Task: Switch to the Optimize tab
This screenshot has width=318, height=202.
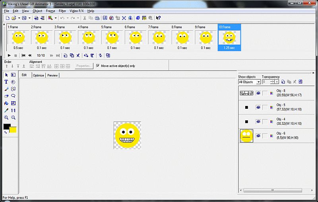Action: coord(39,75)
